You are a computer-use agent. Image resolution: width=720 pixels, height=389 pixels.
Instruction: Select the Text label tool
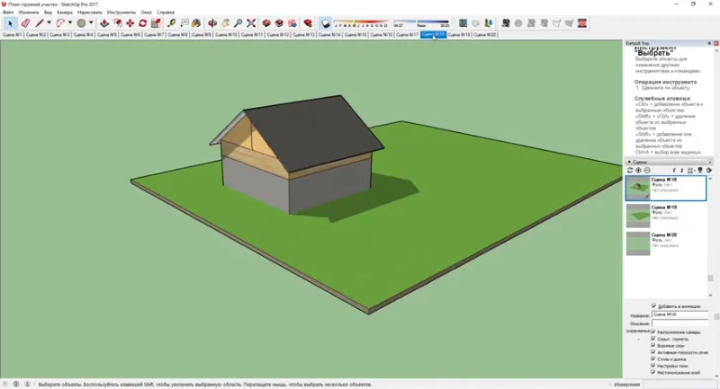pyautogui.click(x=184, y=23)
